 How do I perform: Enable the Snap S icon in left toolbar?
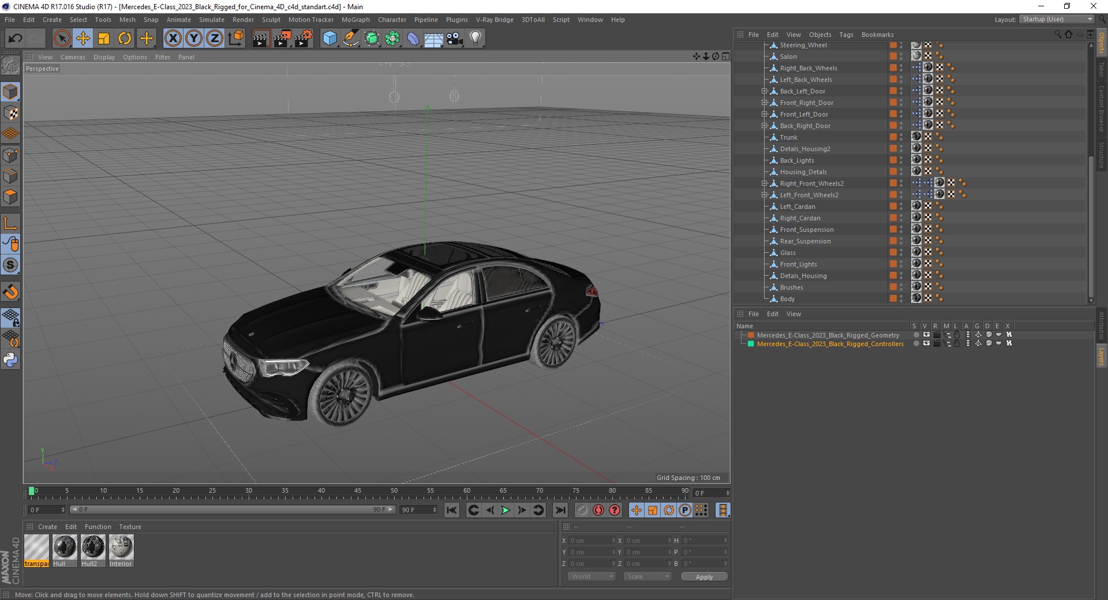10,265
